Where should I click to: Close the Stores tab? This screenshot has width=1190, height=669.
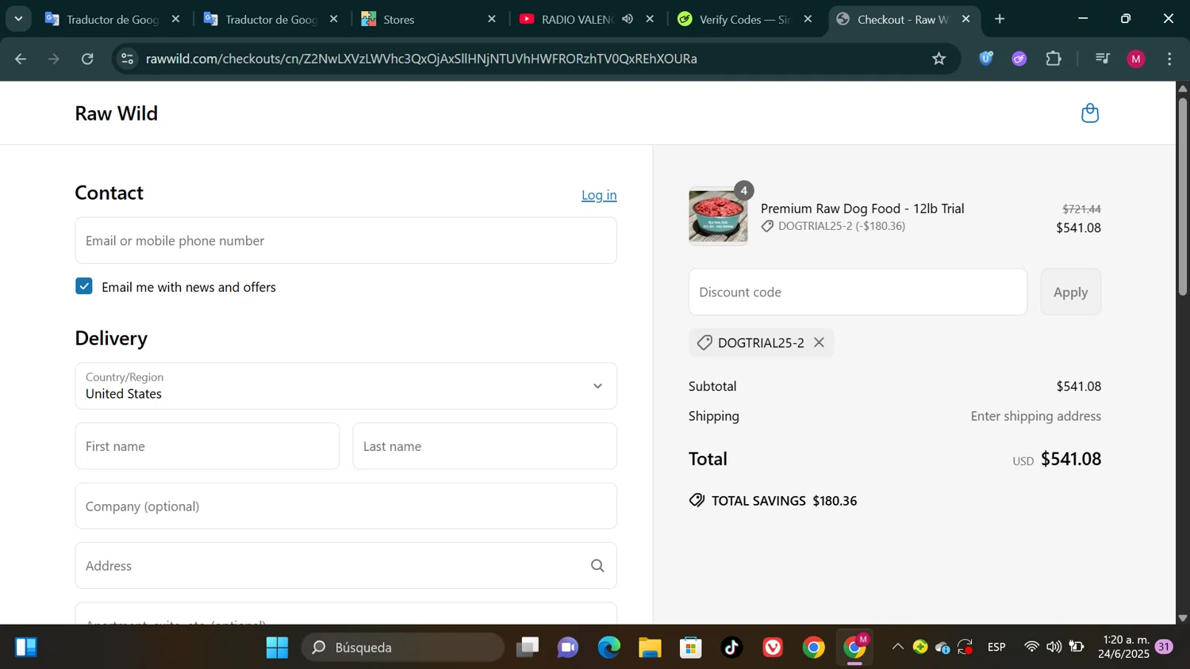491,19
